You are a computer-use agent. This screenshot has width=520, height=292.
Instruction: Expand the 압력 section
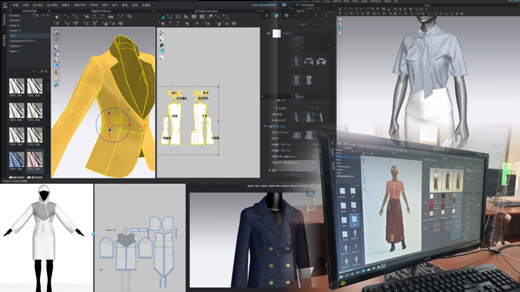tap(269, 170)
